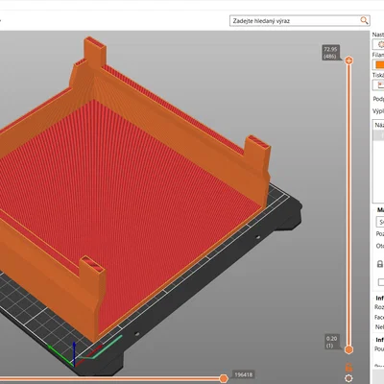Click the upper layer slider plus handle
Viewport: 384px width, 384px height.
348,60
